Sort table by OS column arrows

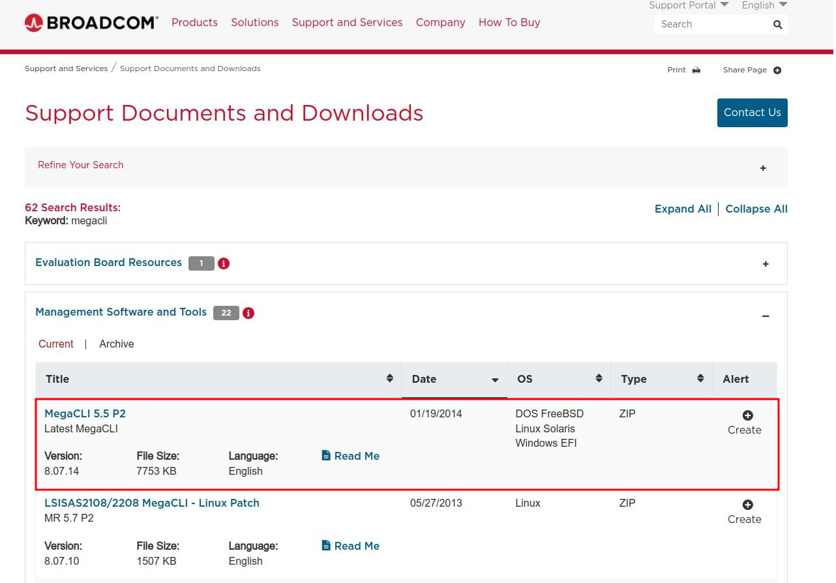(599, 378)
